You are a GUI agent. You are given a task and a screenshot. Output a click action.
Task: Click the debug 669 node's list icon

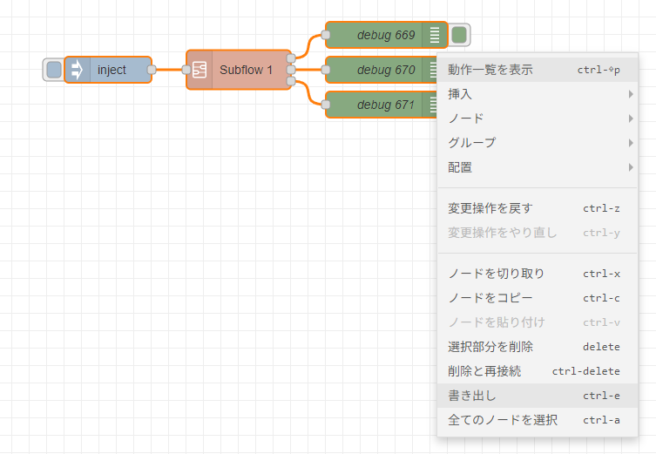tap(434, 35)
